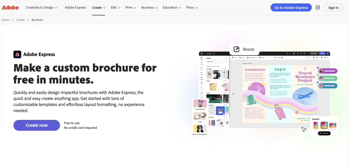This screenshot has height=166, width=349.
Task: Click the purple collaborator avatar chip
Action: 328,71
